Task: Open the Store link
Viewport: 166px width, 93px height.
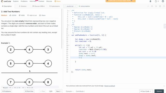Action: (58, 1)
